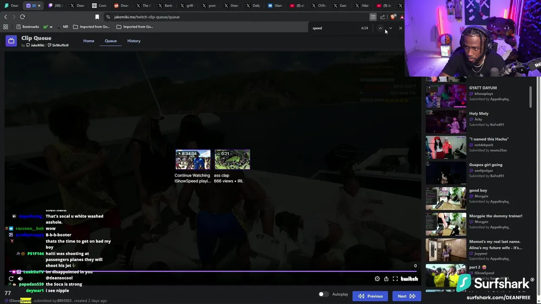Viewport: 541px width, 304px height.
Task: Open the highlighted IShowSpeed channel link below the player
Action: click(x=20, y=301)
